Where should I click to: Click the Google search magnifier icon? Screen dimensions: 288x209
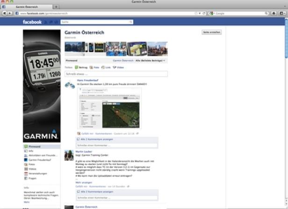click(x=266, y=13)
